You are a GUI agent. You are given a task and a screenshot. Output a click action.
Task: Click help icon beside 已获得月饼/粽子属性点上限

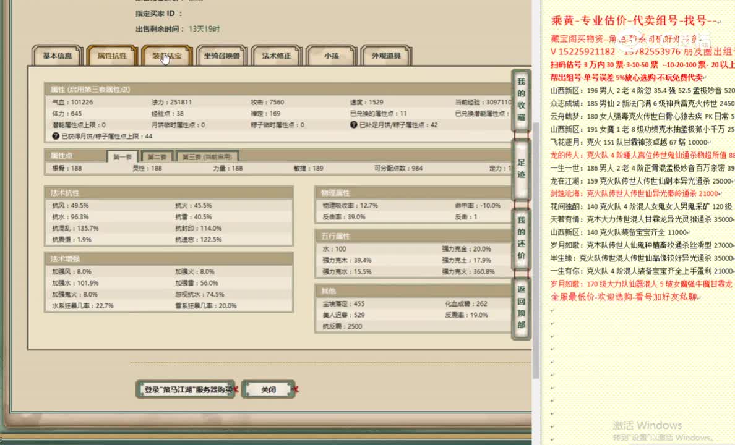(x=56, y=136)
